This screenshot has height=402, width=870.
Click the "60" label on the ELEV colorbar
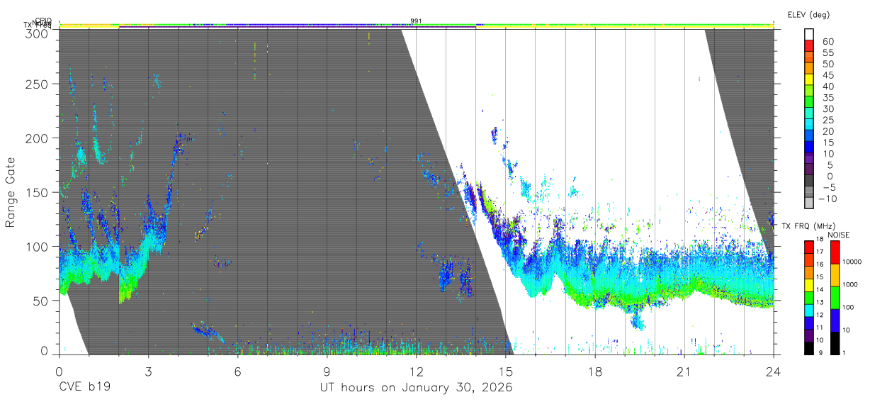[x=828, y=42]
